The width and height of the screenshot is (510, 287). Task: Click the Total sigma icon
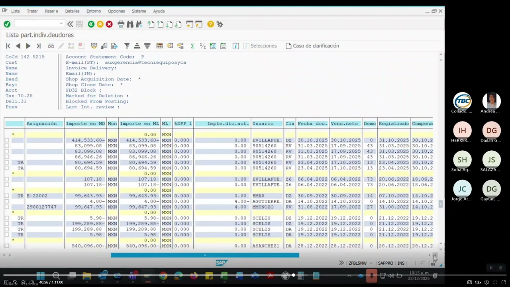192,46
